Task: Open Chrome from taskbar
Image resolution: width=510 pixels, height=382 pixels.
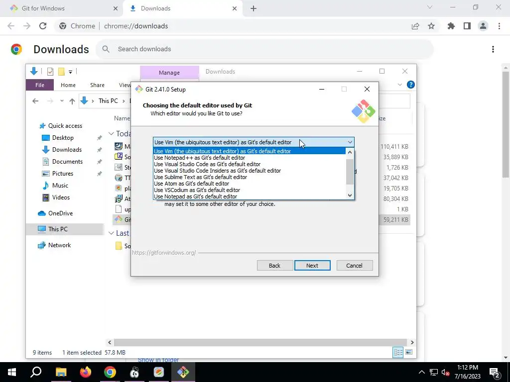Action: point(110,372)
